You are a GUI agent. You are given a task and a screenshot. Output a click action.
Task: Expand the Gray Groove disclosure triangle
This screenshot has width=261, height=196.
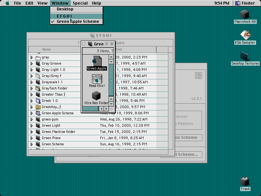click(x=32, y=63)
